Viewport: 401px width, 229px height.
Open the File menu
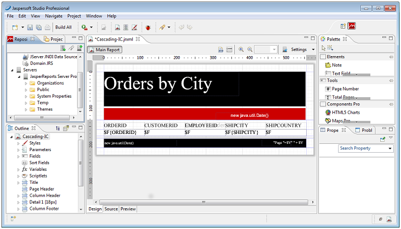pos(10,16)
